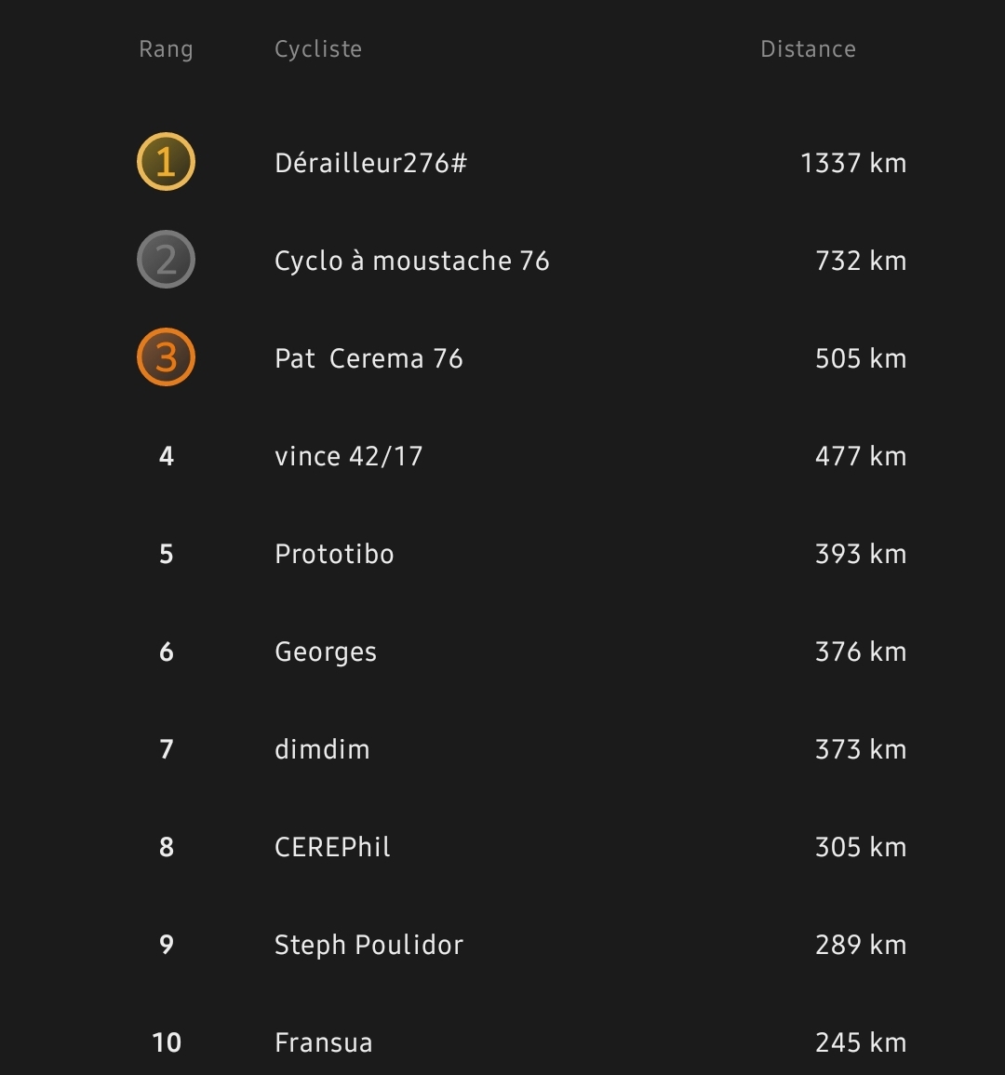Select cyclist Georges
The image size is (1005, 1075).
pos(326,652)
